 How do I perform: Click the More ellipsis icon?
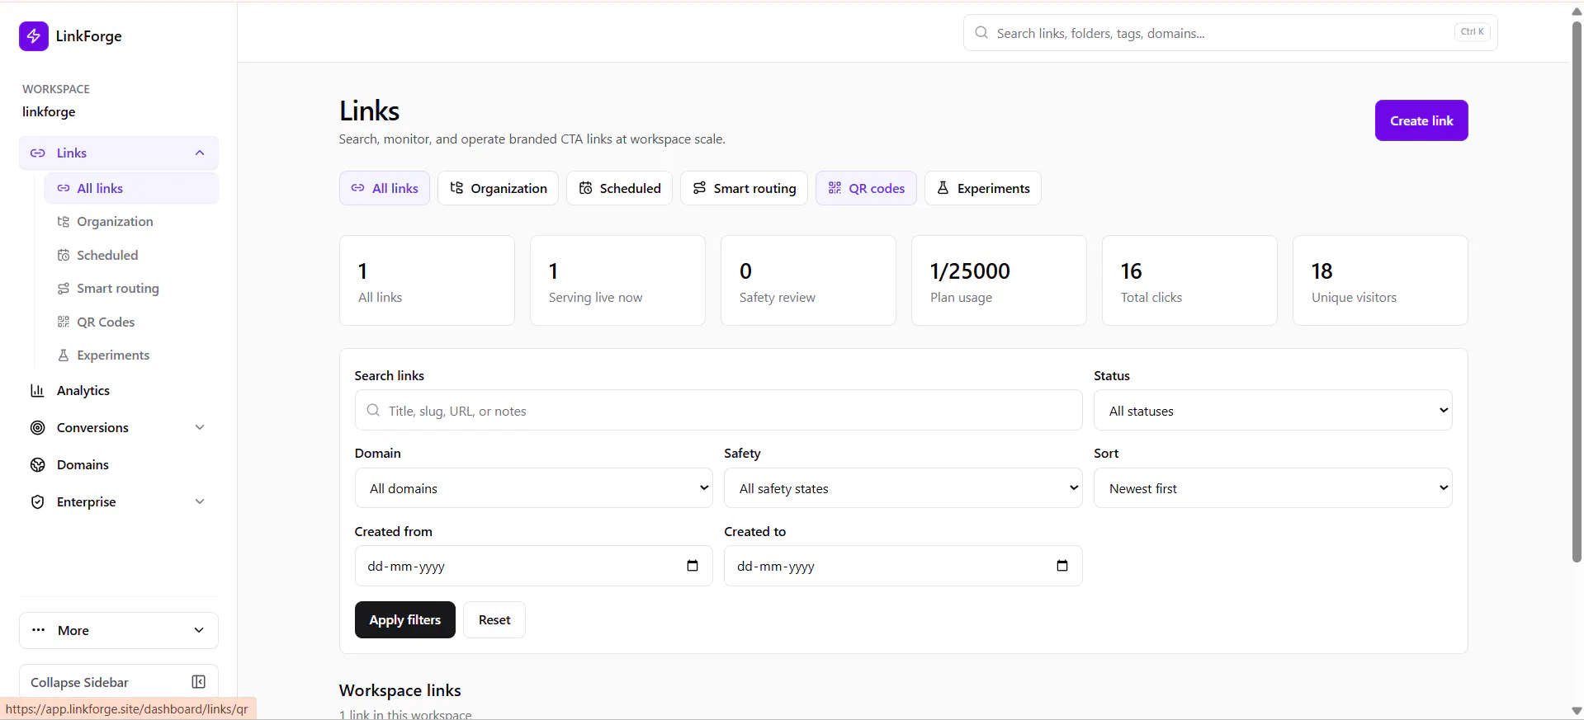[x=39, y=630]
